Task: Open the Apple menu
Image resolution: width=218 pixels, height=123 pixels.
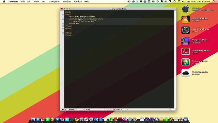Action: 4,1
